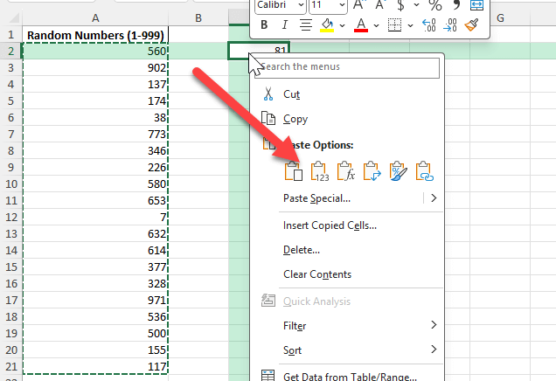Click Decrease Font Size icon
This screenshot has height=381, width=556.
(380, 5)
